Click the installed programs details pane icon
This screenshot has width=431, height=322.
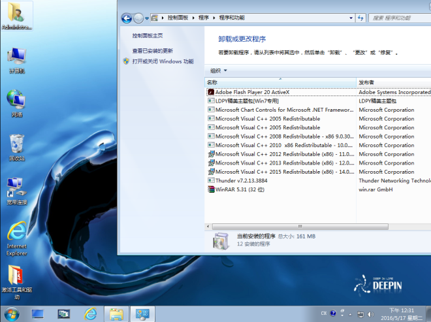point(221,241)
